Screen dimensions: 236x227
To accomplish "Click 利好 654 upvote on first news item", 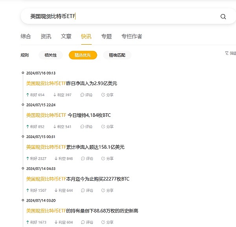I will click(35, 95).
